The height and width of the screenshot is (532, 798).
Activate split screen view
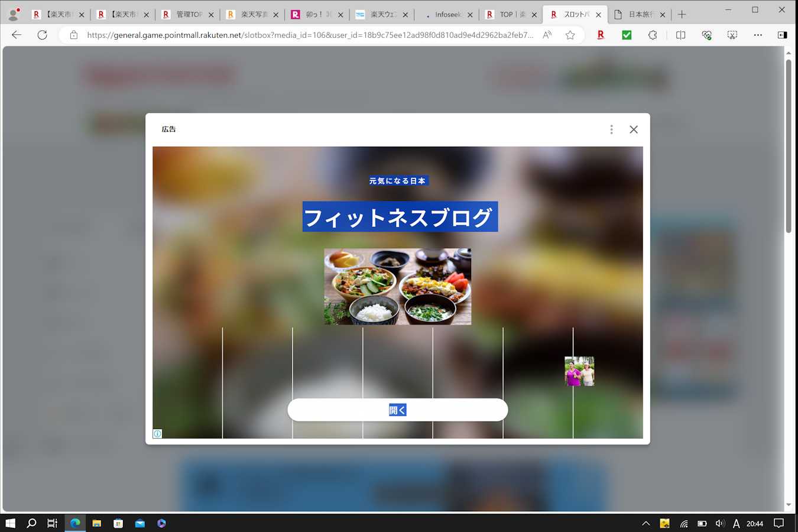click(680, 35)
